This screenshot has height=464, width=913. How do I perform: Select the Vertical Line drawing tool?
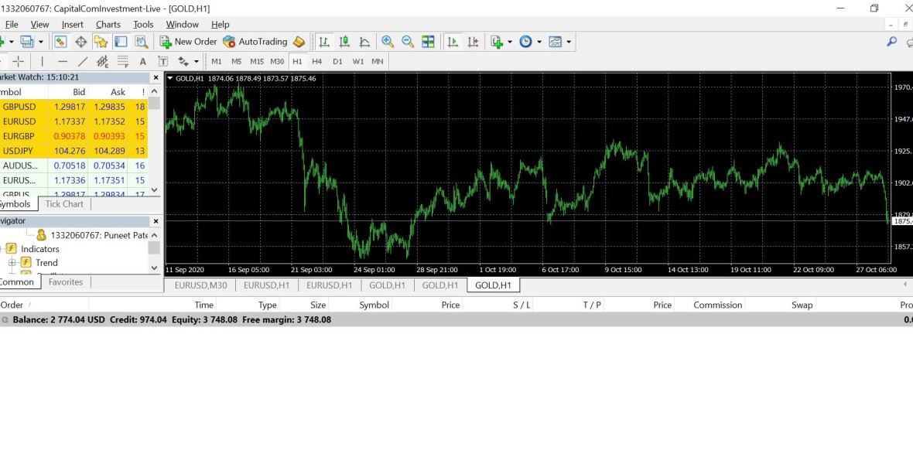coord(42,61)
